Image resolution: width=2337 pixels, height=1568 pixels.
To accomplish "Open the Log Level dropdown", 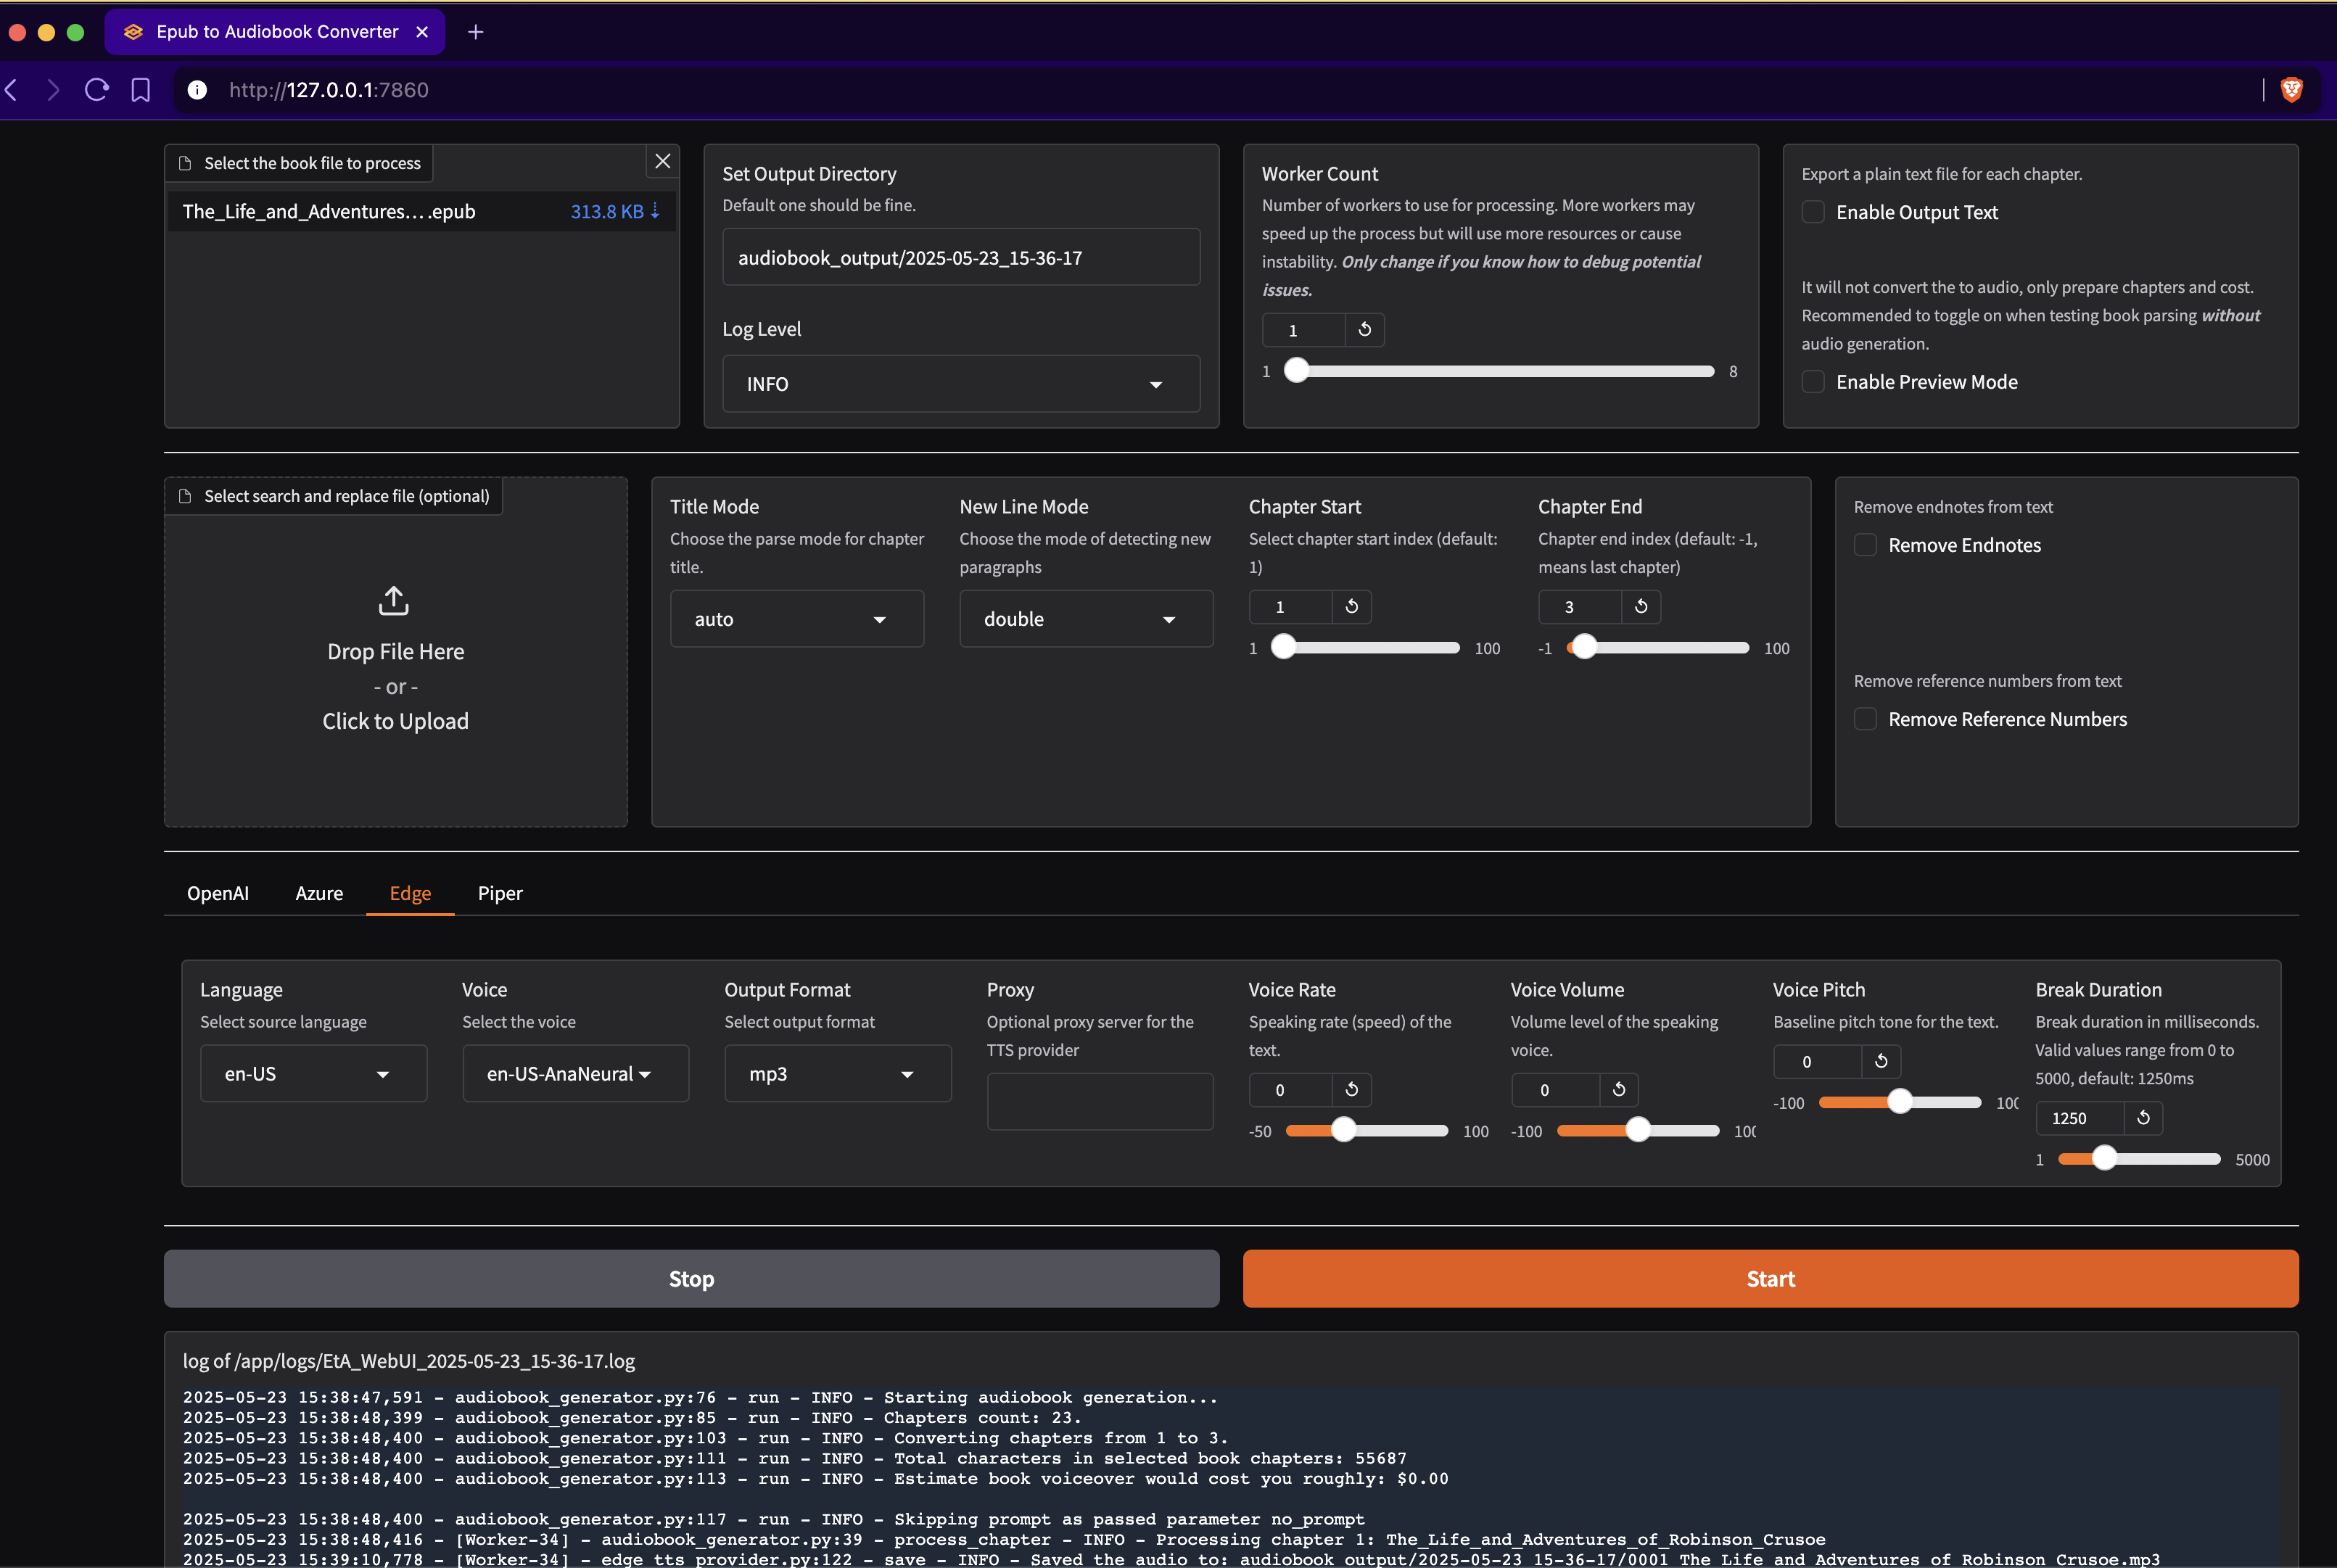I will pos(960,384).
